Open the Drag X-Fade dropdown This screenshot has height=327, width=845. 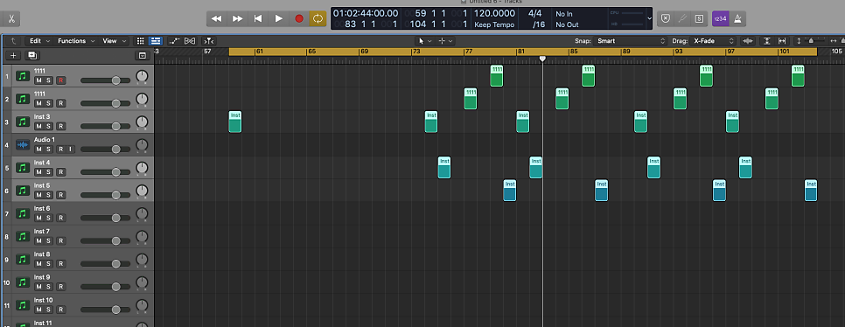(714, 41)
